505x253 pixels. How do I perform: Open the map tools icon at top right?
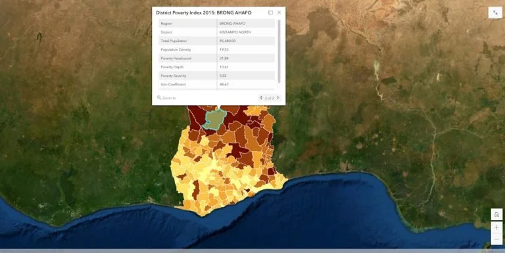tap(495, 12)
